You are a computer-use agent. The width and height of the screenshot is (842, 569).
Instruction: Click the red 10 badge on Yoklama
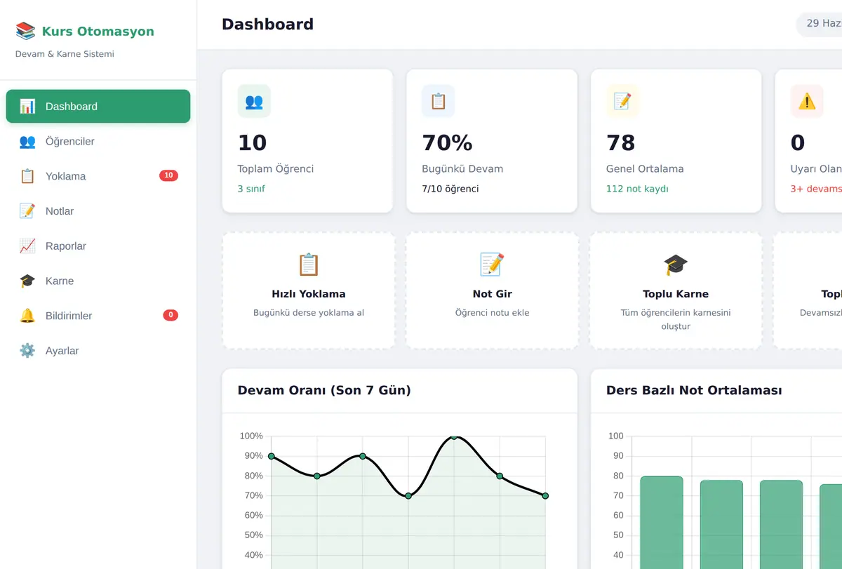click(168, 176)
